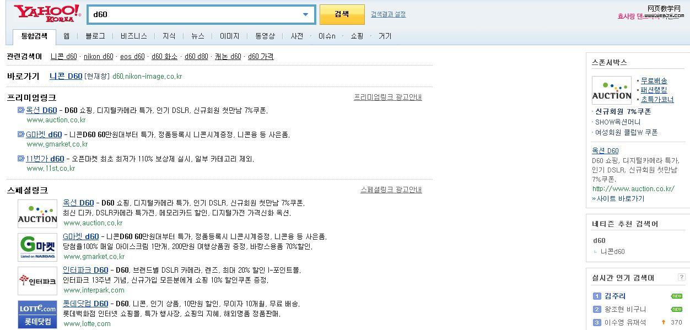
Task: Click the Interpark logo thumbnail
Action: 37,280
